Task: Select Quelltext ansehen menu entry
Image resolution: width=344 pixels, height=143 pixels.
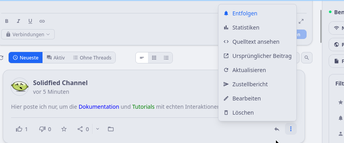Action: coord(257,42)
